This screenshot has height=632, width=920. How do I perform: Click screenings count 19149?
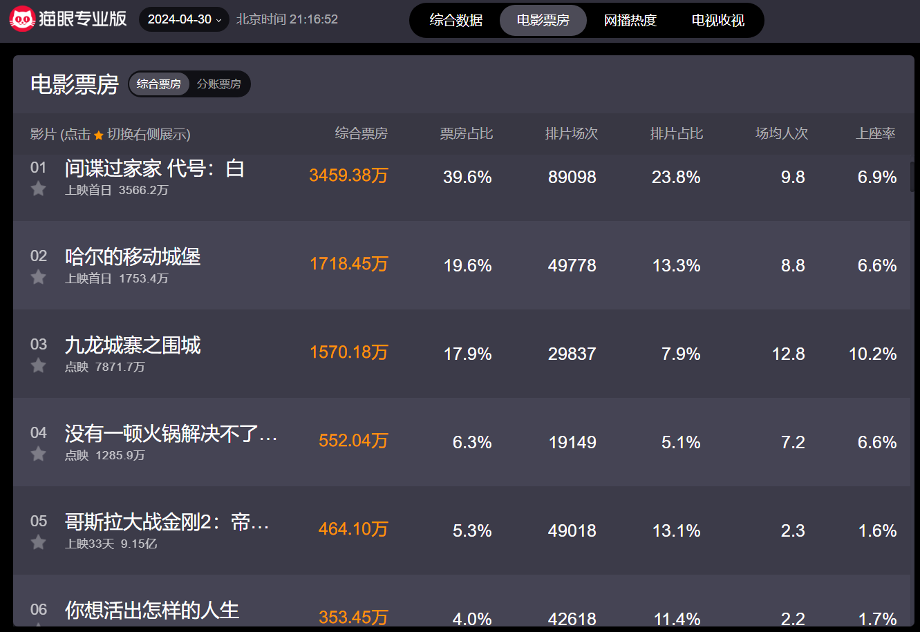pos(572,443)
